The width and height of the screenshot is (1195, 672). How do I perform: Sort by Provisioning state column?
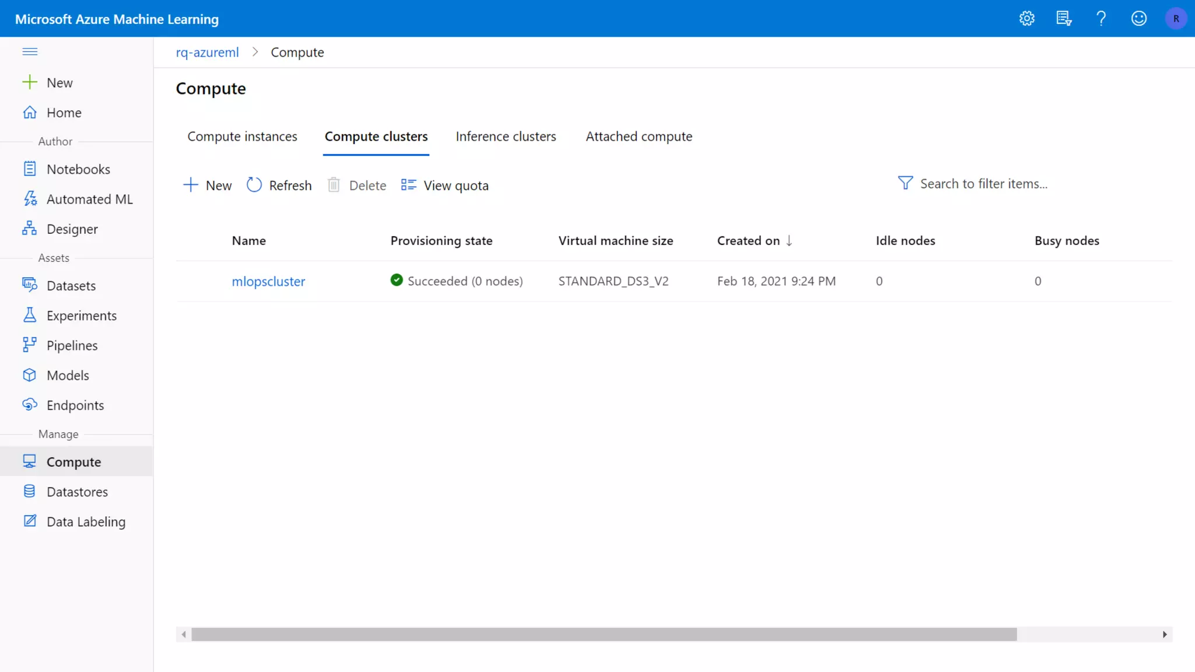pyautogui.click(x=441, y=240)
